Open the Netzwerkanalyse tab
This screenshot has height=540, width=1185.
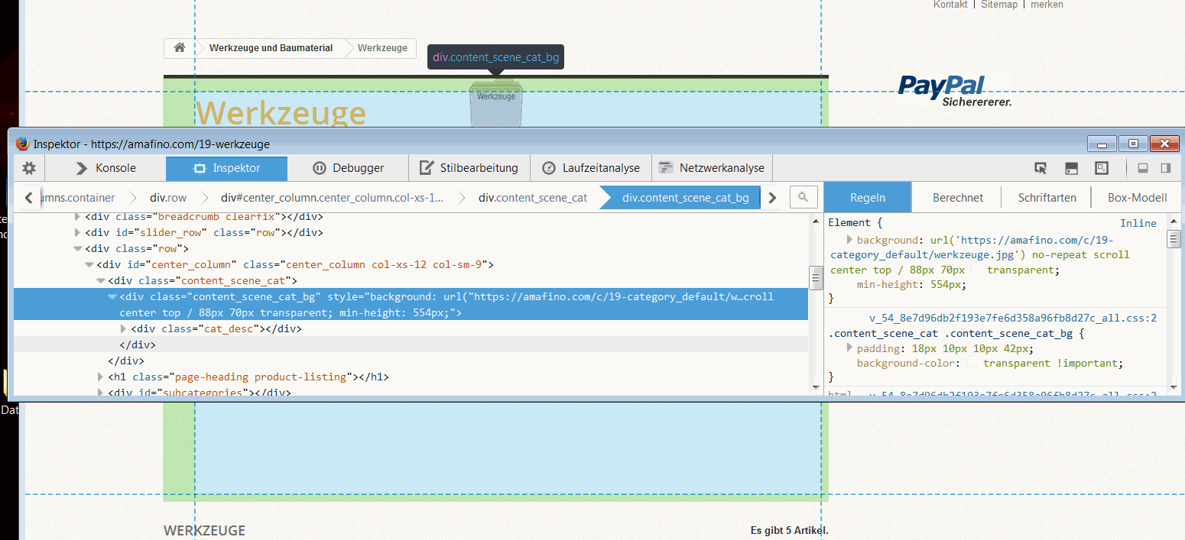pyautogui.click(x=711, y=168)
